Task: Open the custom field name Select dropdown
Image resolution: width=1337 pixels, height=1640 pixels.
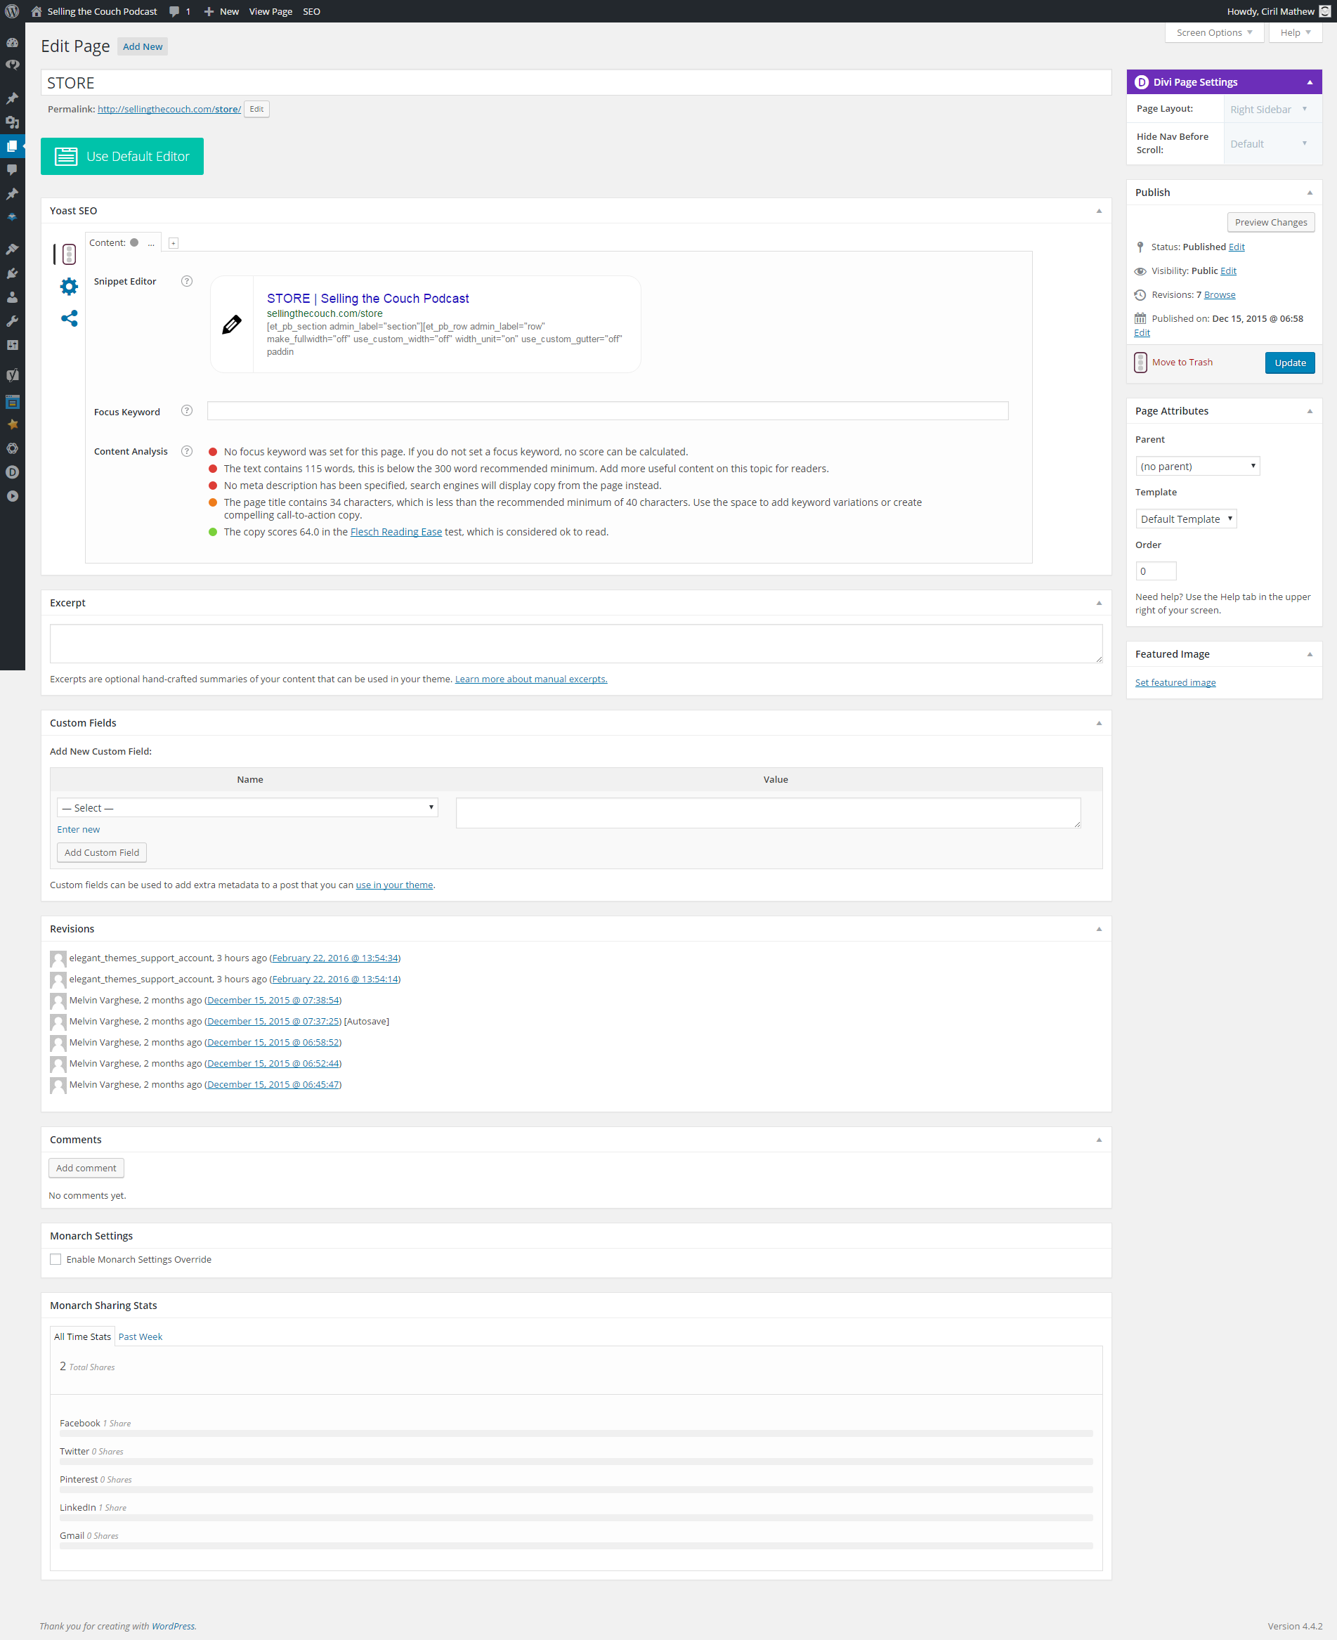Action: click(247, 807)
